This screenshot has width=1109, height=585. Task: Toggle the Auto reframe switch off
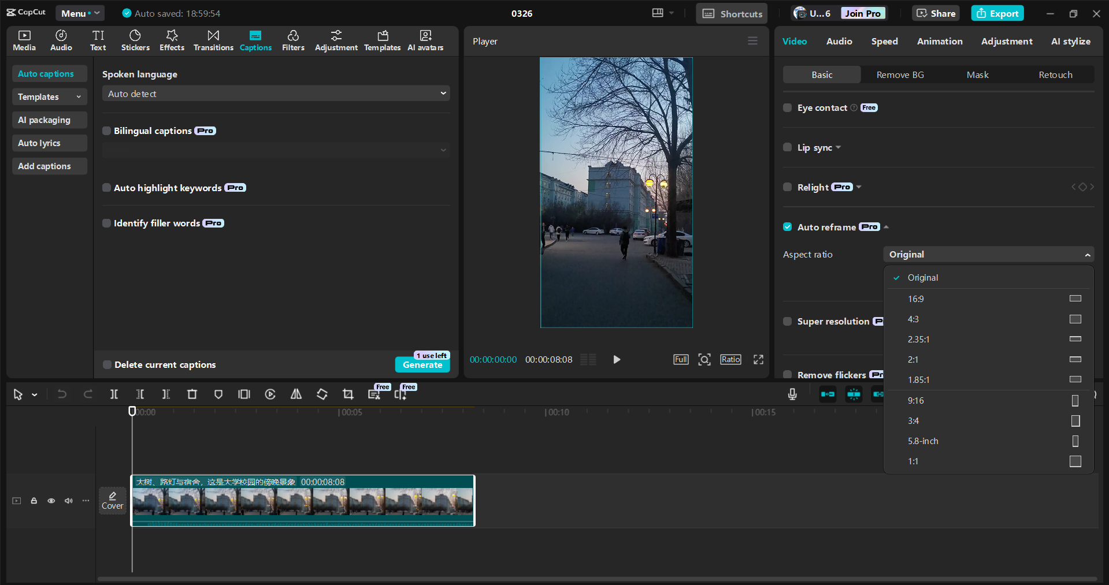787,226
